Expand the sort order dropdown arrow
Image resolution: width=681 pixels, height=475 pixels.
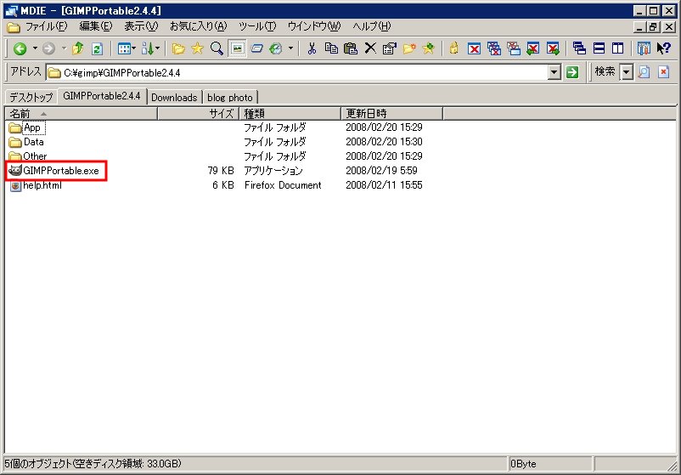pyautogui.click(x=157, y=48)
